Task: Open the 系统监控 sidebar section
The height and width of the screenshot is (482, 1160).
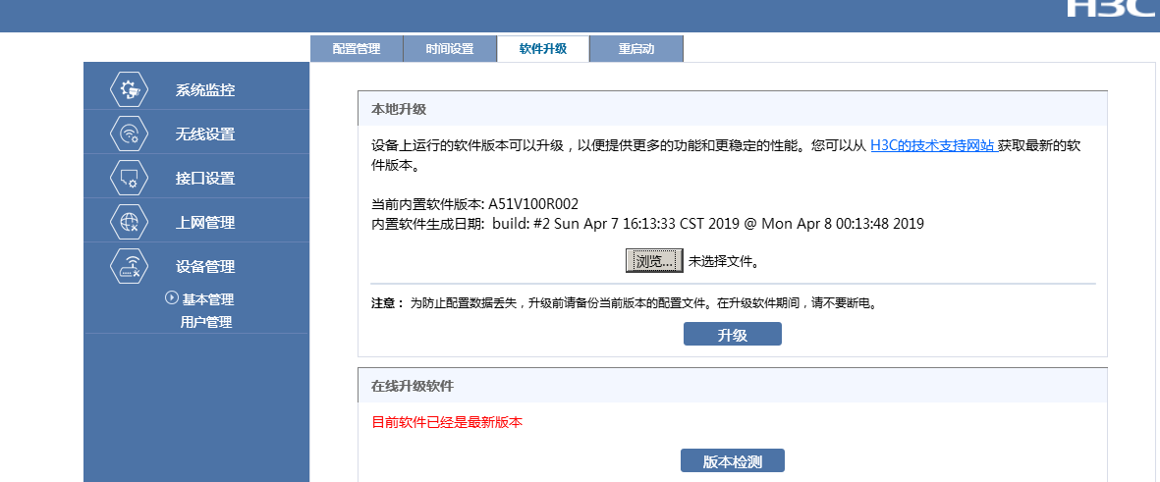Action: 205,90
